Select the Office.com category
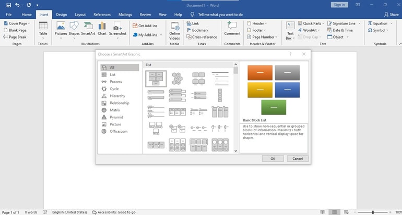 pyautogui.click(x=120, y=131)
